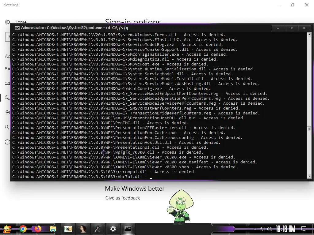Click the System.ServiceModel.Install.dll line
Viewport: 314px width, 235px height.
point(132,79)
